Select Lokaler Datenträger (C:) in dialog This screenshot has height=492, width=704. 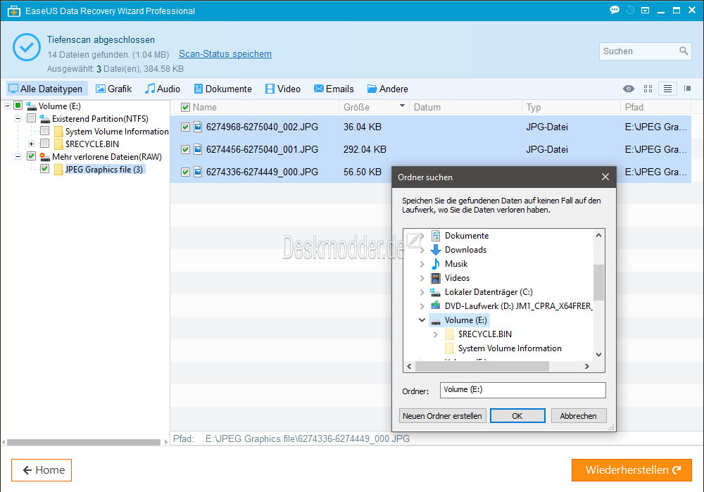coord(489,292)
